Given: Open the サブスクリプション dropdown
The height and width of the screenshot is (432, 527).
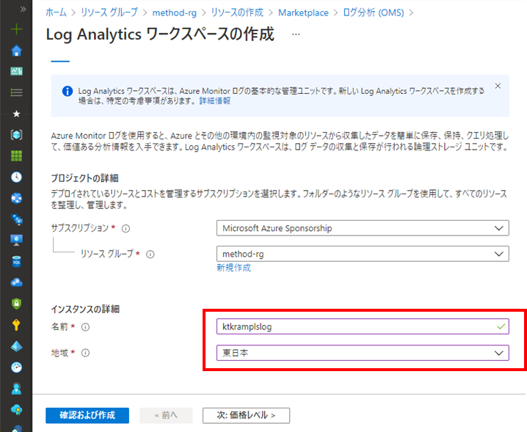Looking at the screenshot, I should point(363,228).
